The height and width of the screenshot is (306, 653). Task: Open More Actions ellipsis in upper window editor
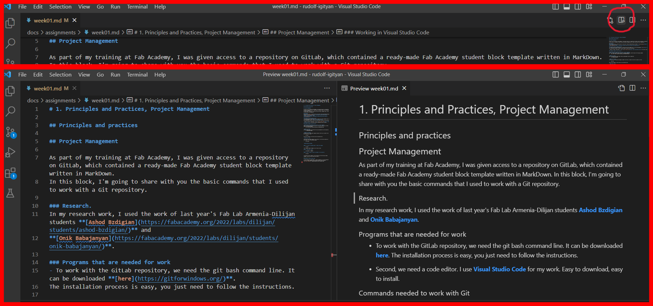click(x=643, y=20)
